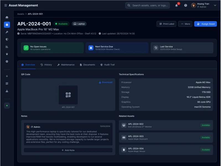Open the wrench maintenance sidebar icon

tap(7, 32)
